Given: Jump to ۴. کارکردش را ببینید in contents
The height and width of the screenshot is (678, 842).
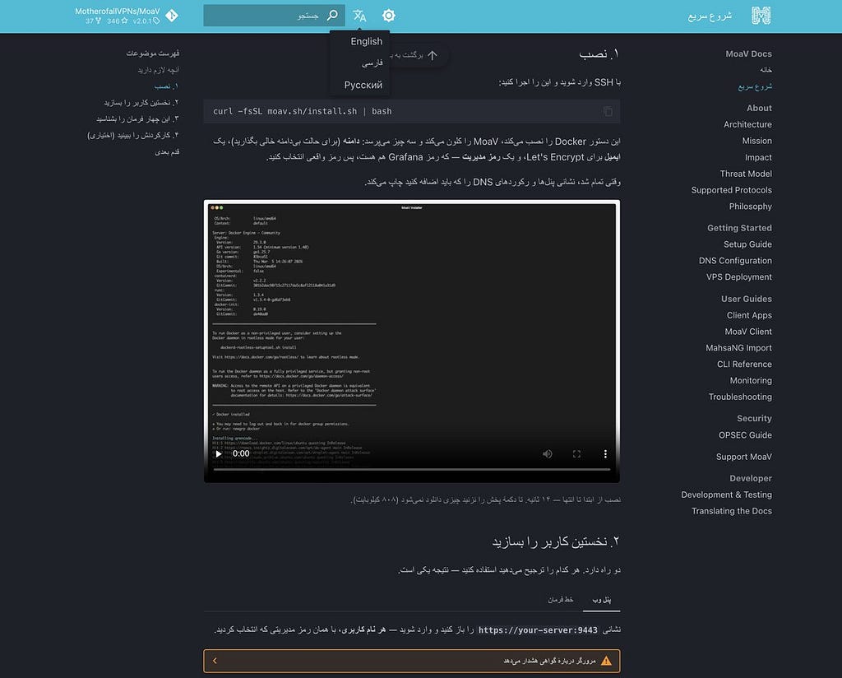Looking at the screenshot, I should point(132,135).
